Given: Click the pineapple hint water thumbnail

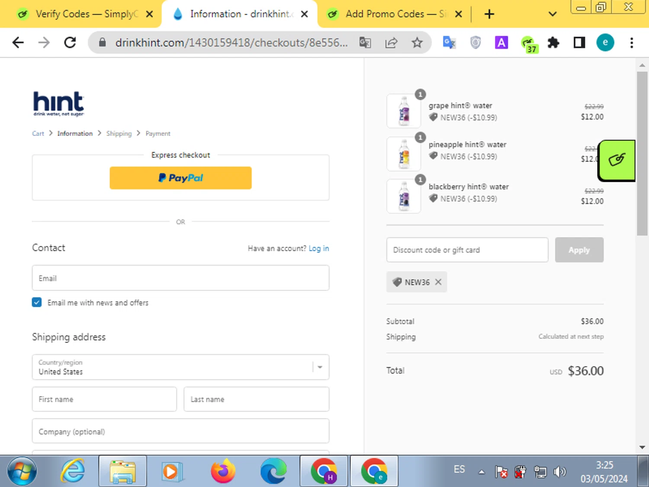Looking at the screenshot, I should (x=404, y=154).
